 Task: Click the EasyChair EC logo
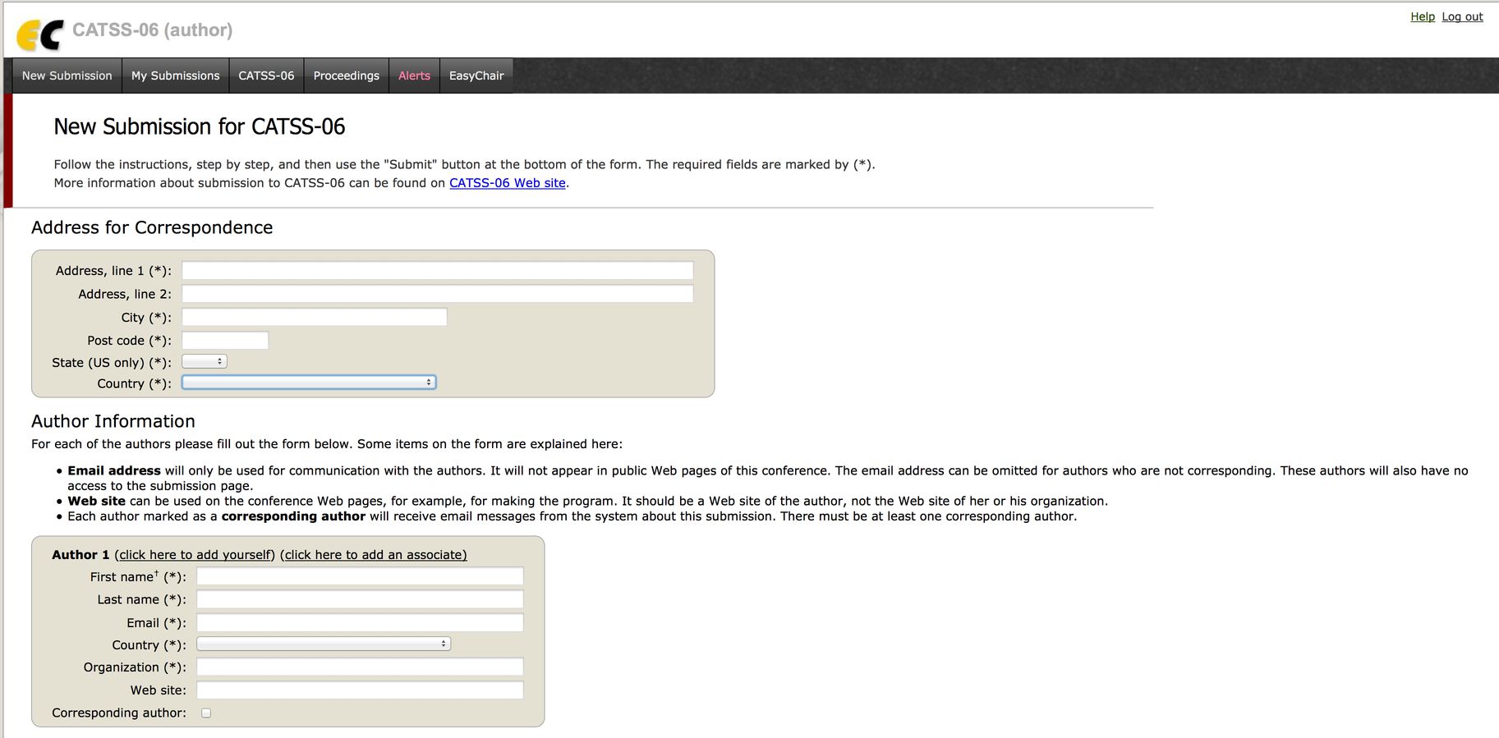click(39, 35)
